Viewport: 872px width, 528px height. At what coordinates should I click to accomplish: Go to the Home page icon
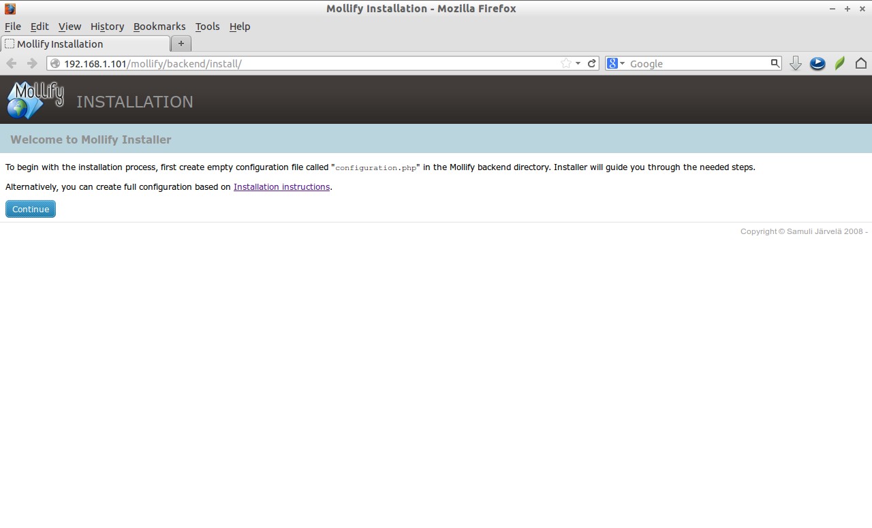(861, 63)
